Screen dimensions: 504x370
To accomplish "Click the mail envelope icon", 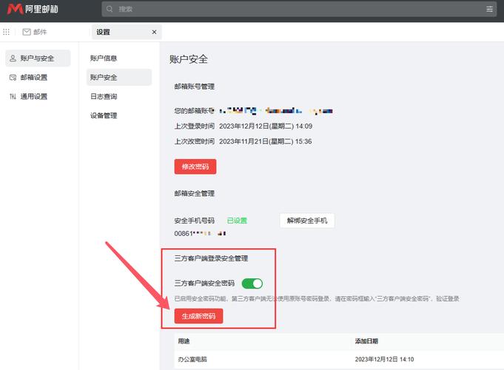I will click(27, 32).
